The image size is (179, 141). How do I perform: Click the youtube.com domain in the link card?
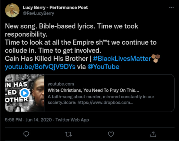[x=61, y=84]
